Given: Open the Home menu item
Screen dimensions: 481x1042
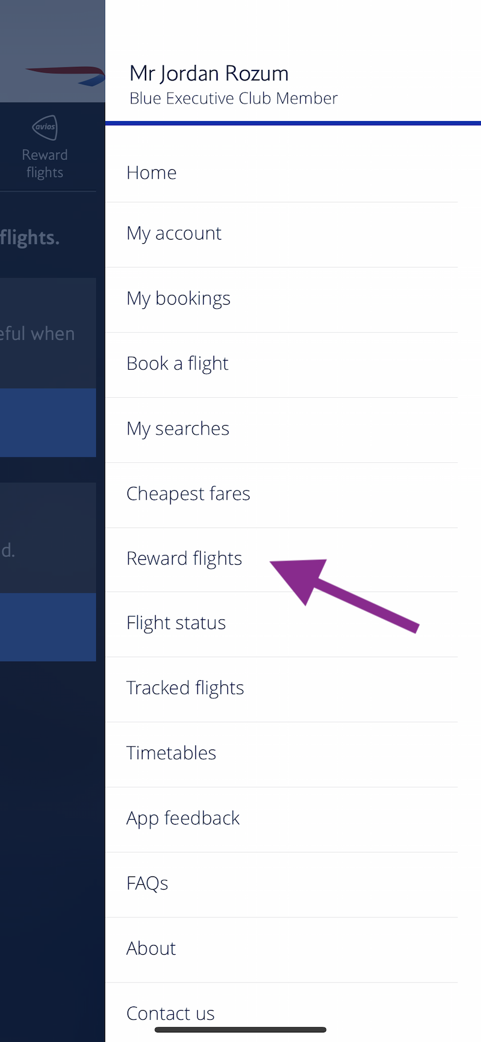Looking at the screenshot, I should click(x=281, y=173).
